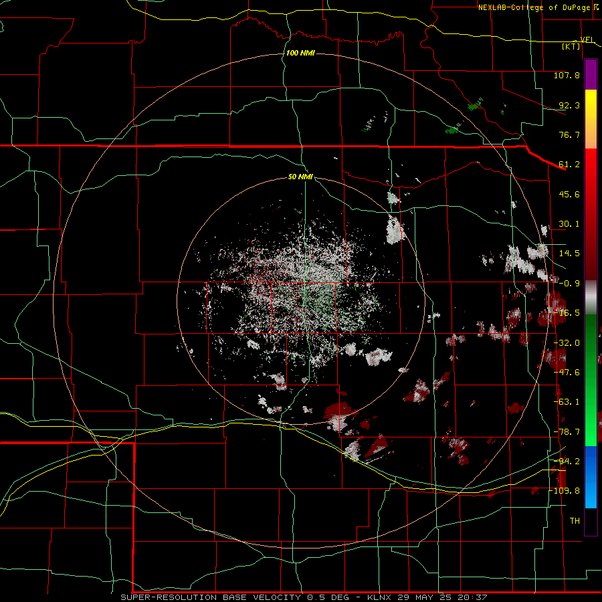Select the 30.1 scale value
The height and width of the screenshot is (602, 602).
tap(569, 224)
